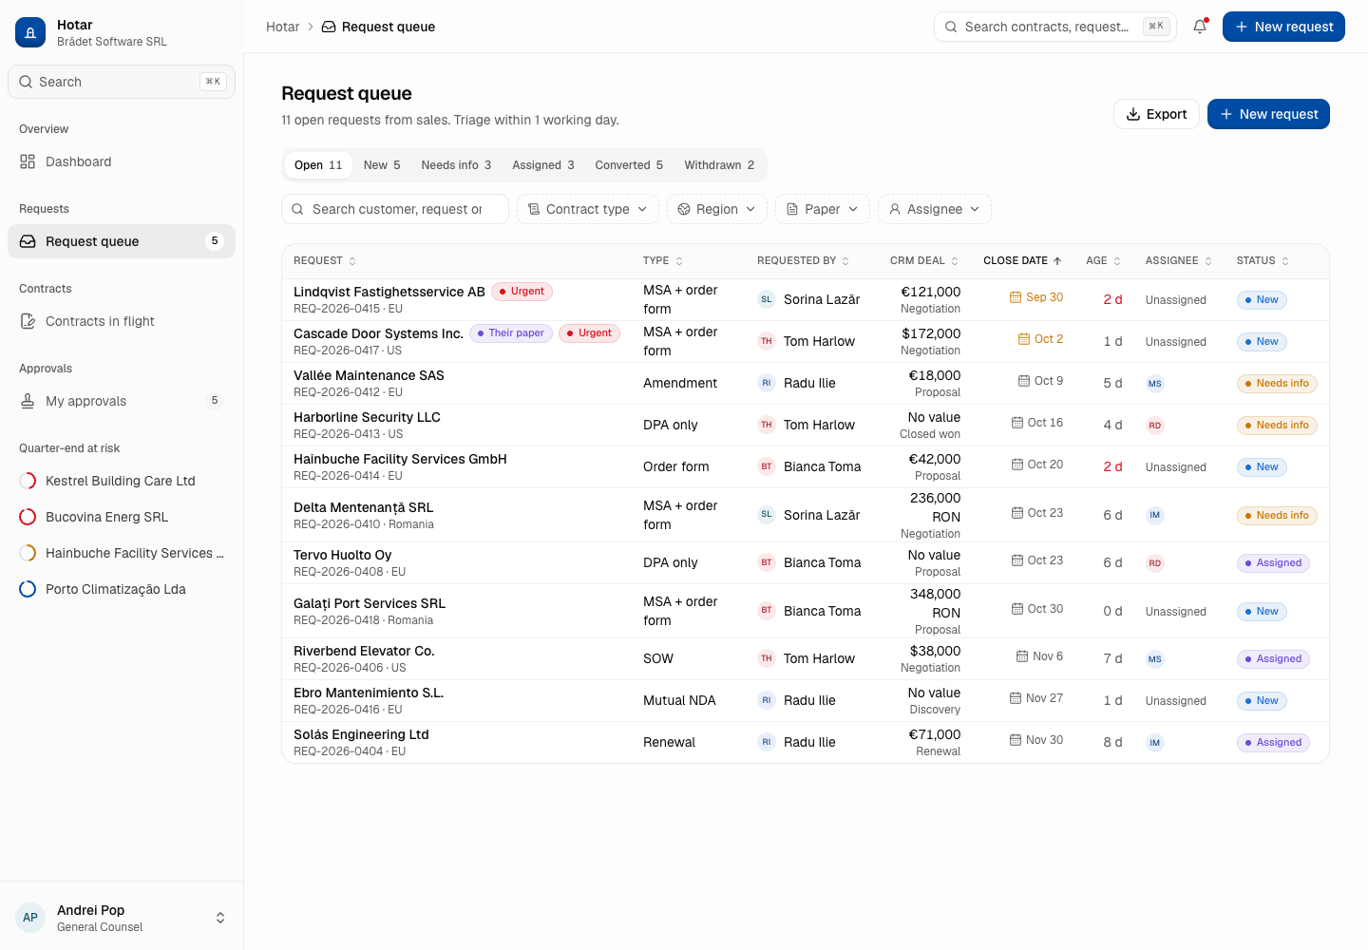The width and height of the screenshot is (1368, 950).
Task: Click the Hotar app logo
Action: tap(30, 32)
